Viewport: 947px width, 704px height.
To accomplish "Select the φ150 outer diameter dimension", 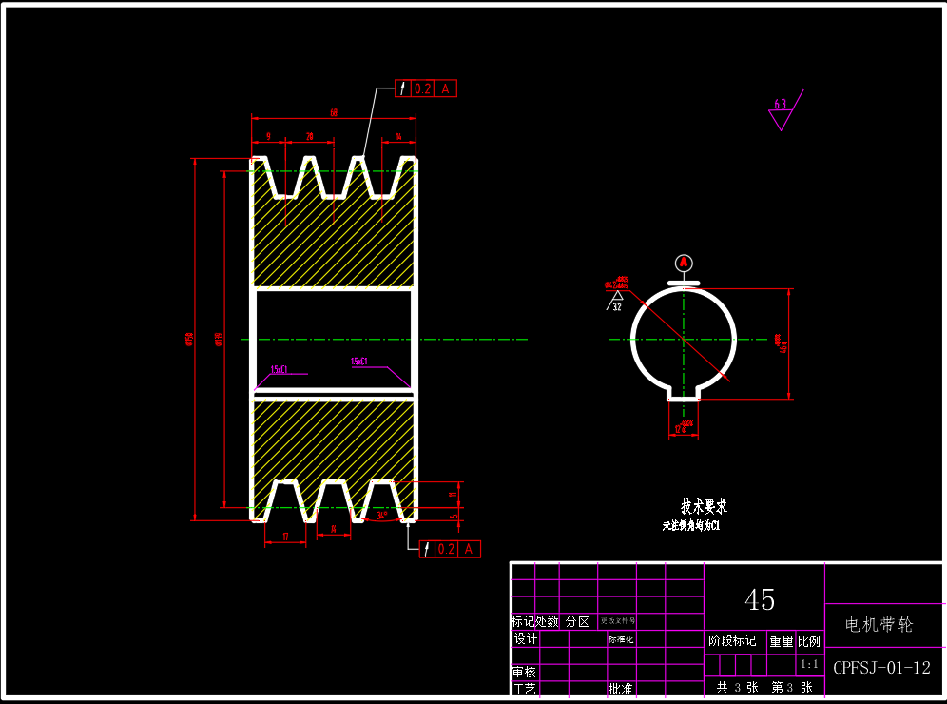I will coord(189,339).
